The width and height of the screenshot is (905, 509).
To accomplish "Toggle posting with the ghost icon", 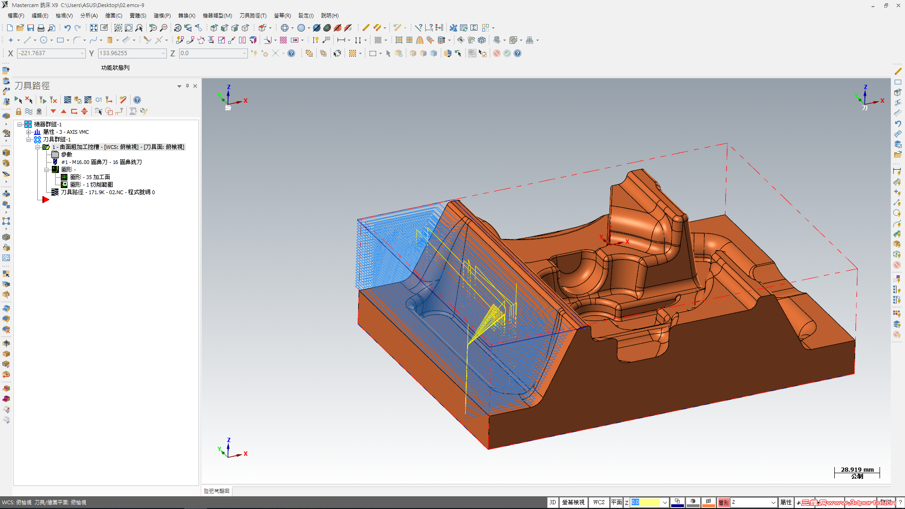I will (39, 112).
